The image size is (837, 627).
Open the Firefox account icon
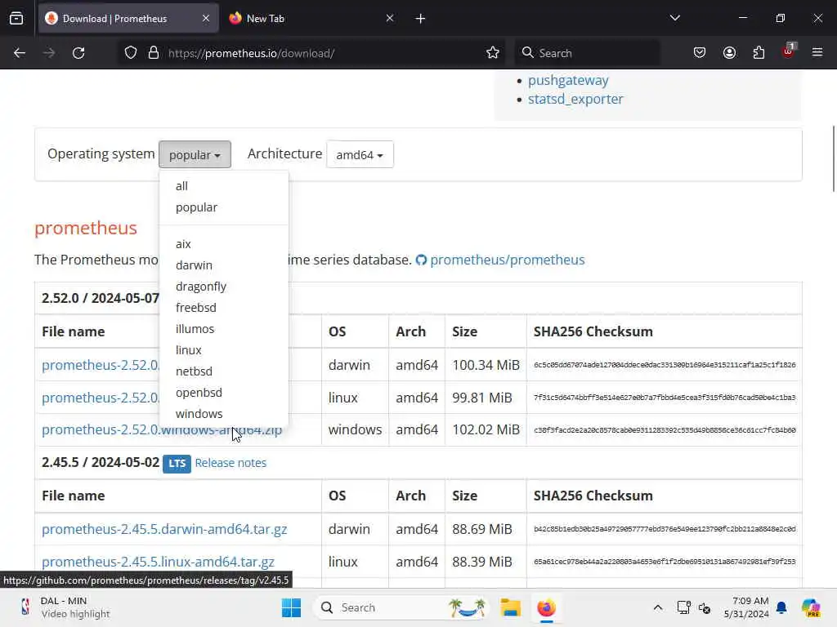tap(729, 53)
